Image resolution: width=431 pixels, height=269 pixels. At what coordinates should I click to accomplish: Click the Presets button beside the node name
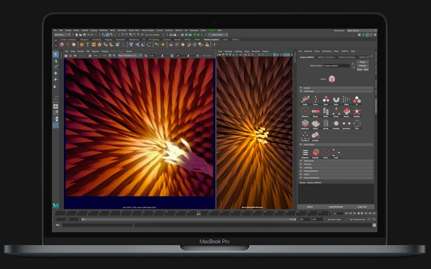[x=363, y=66]
